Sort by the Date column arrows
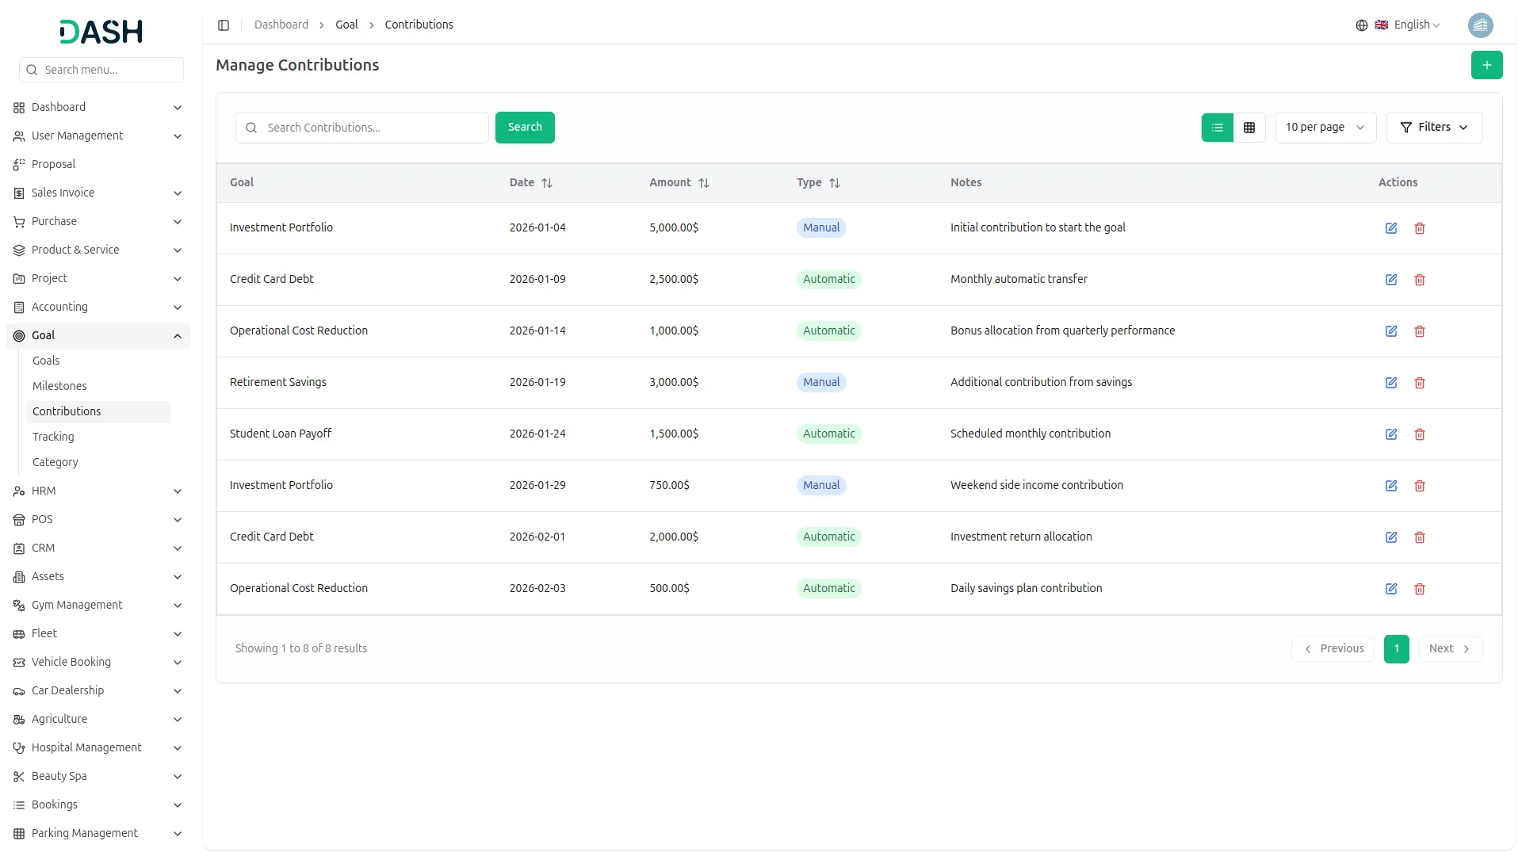This screenshot has width=1522, height=856. tap(547, 183)
